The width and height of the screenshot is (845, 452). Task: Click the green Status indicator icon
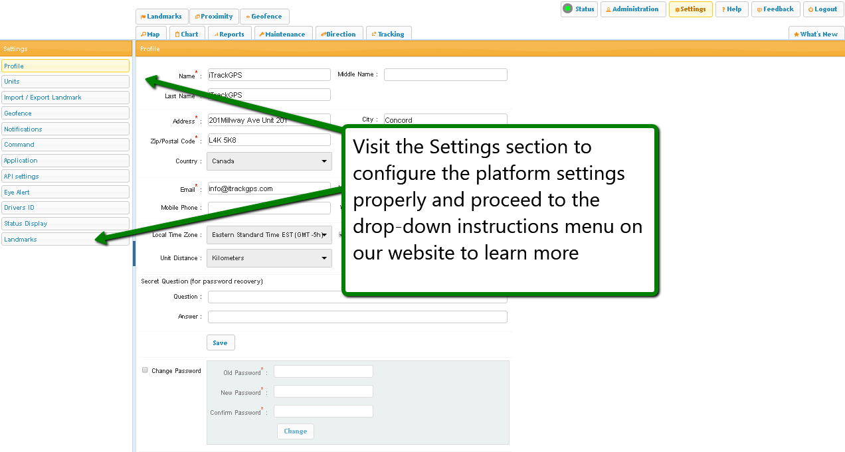coord(567,9)
